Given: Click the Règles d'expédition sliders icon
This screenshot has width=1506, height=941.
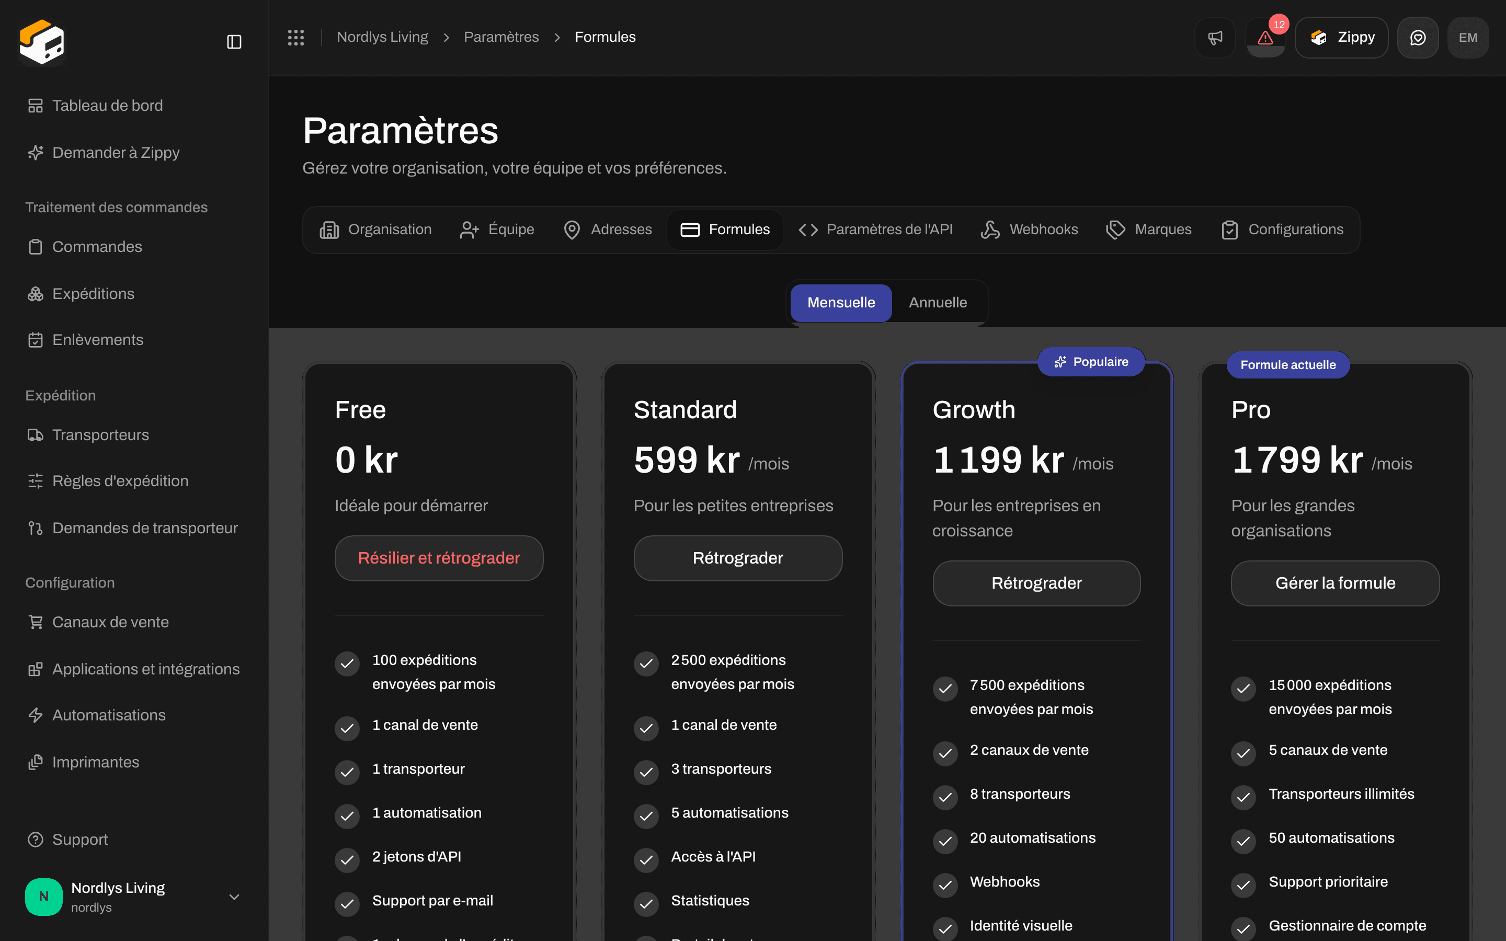Looking at the screenshot, I should point(36,481).
